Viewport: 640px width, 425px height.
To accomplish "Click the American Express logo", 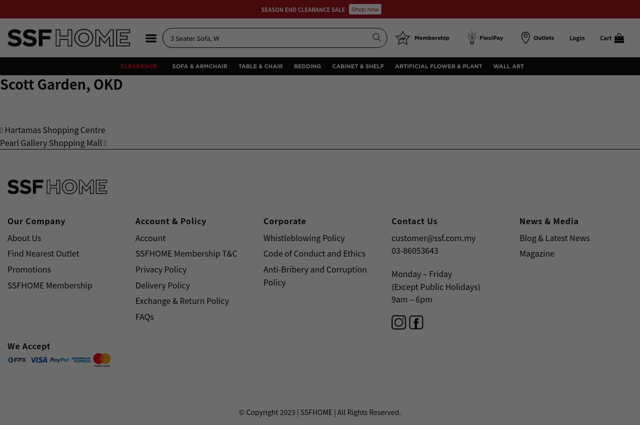I will pyautogui.click(x=81, y=360).
